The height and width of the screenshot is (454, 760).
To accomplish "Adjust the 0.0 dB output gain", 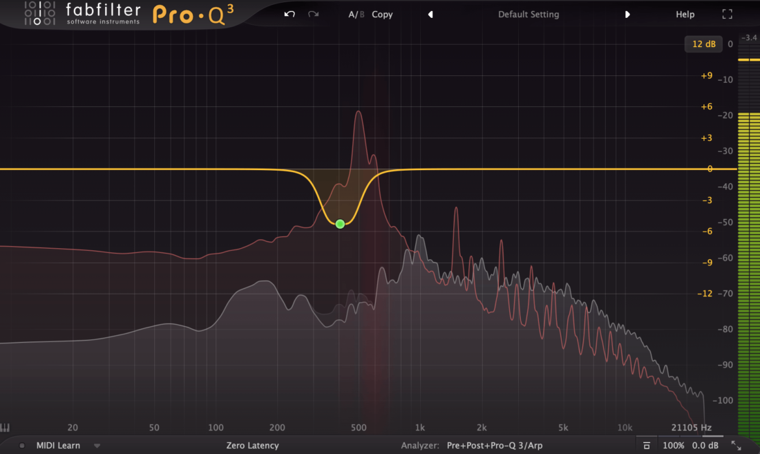I will [x=705, y=445].
